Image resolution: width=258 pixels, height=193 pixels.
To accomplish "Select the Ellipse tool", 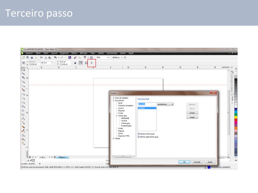I will click(x=23, y=98).
